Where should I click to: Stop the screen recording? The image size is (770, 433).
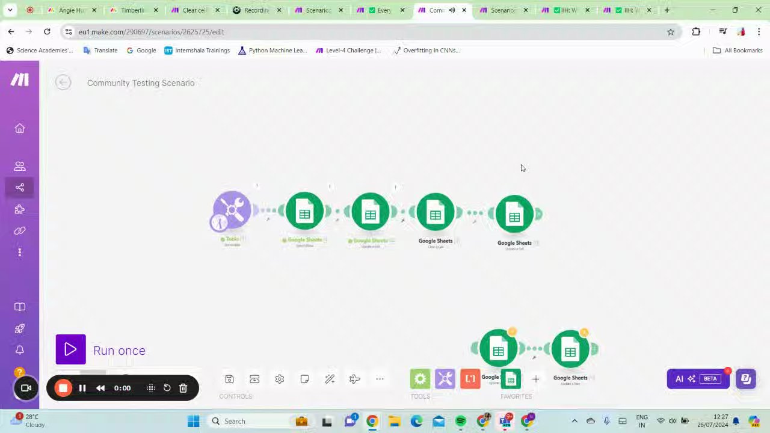63,388
